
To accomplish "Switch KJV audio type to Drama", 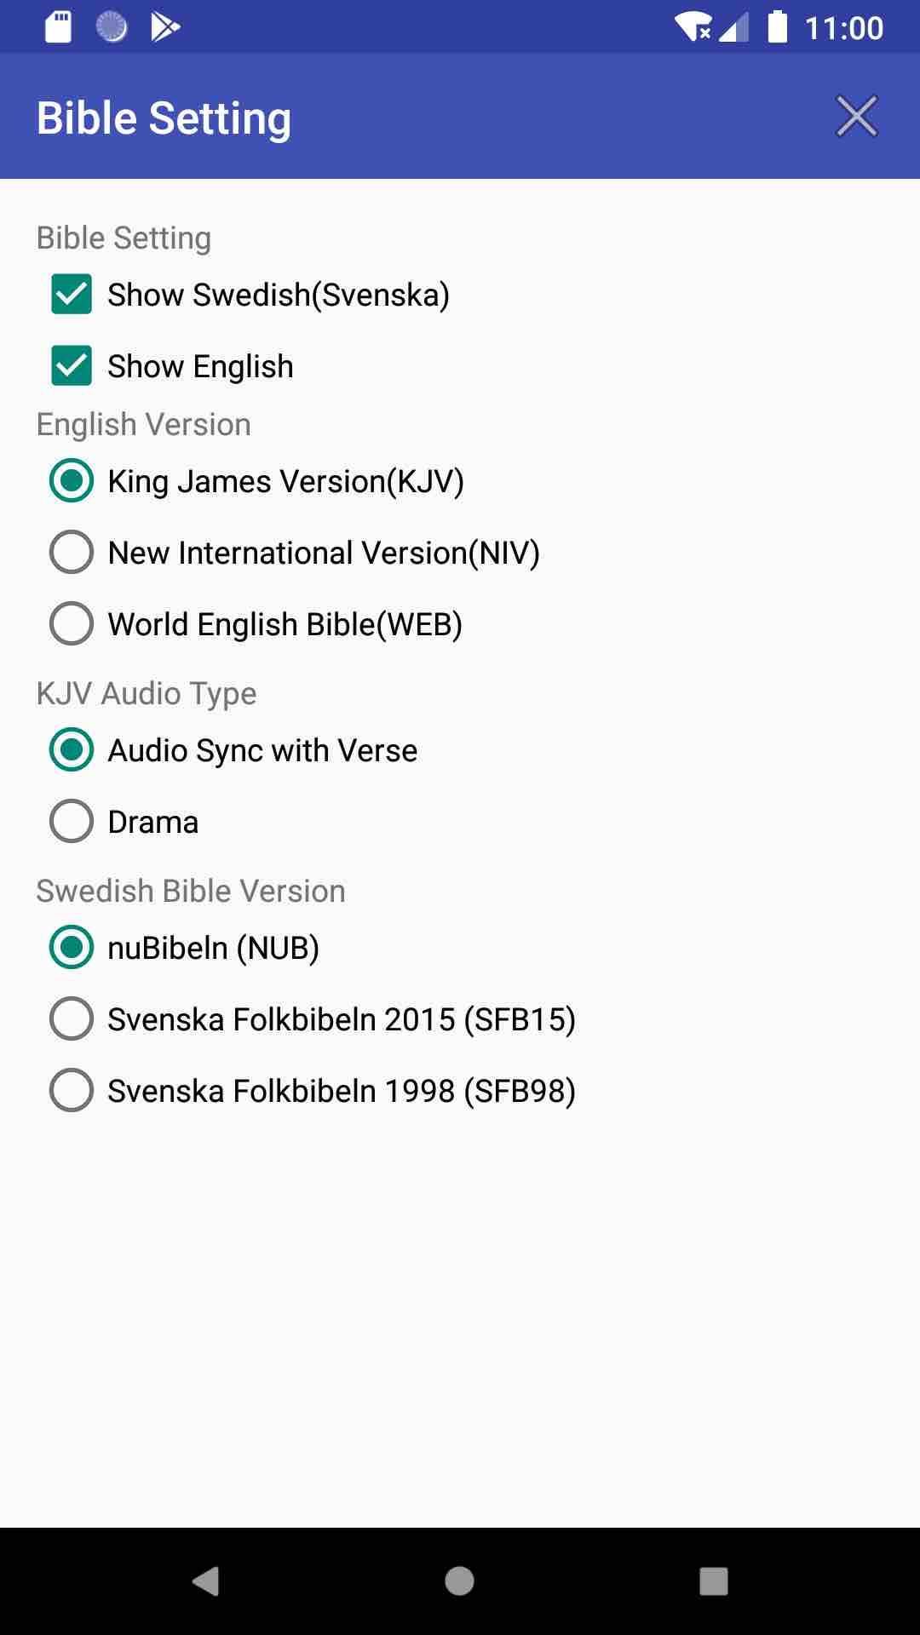I will click(124, 822).
